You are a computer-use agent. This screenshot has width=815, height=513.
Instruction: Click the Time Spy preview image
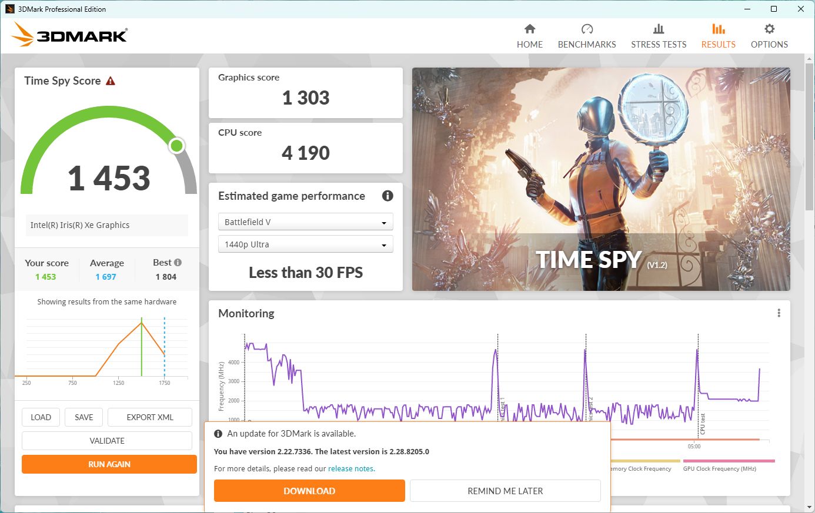pos(601,179)
